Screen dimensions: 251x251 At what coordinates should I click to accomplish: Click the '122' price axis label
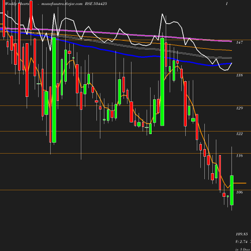tap(239, 134)
